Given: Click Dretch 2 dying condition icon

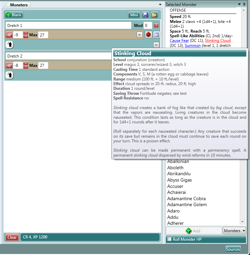Looking at the screenshot, I should [x=9, y=75].
